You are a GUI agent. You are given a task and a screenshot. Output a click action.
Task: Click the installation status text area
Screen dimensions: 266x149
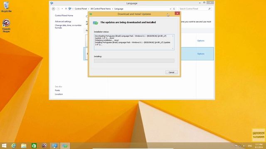[x=134, y=42]
